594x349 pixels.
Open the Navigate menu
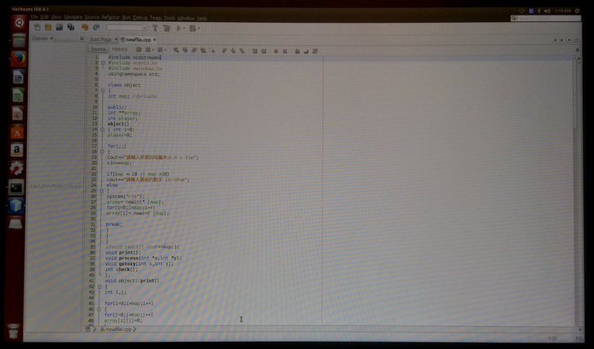point(73,17)
